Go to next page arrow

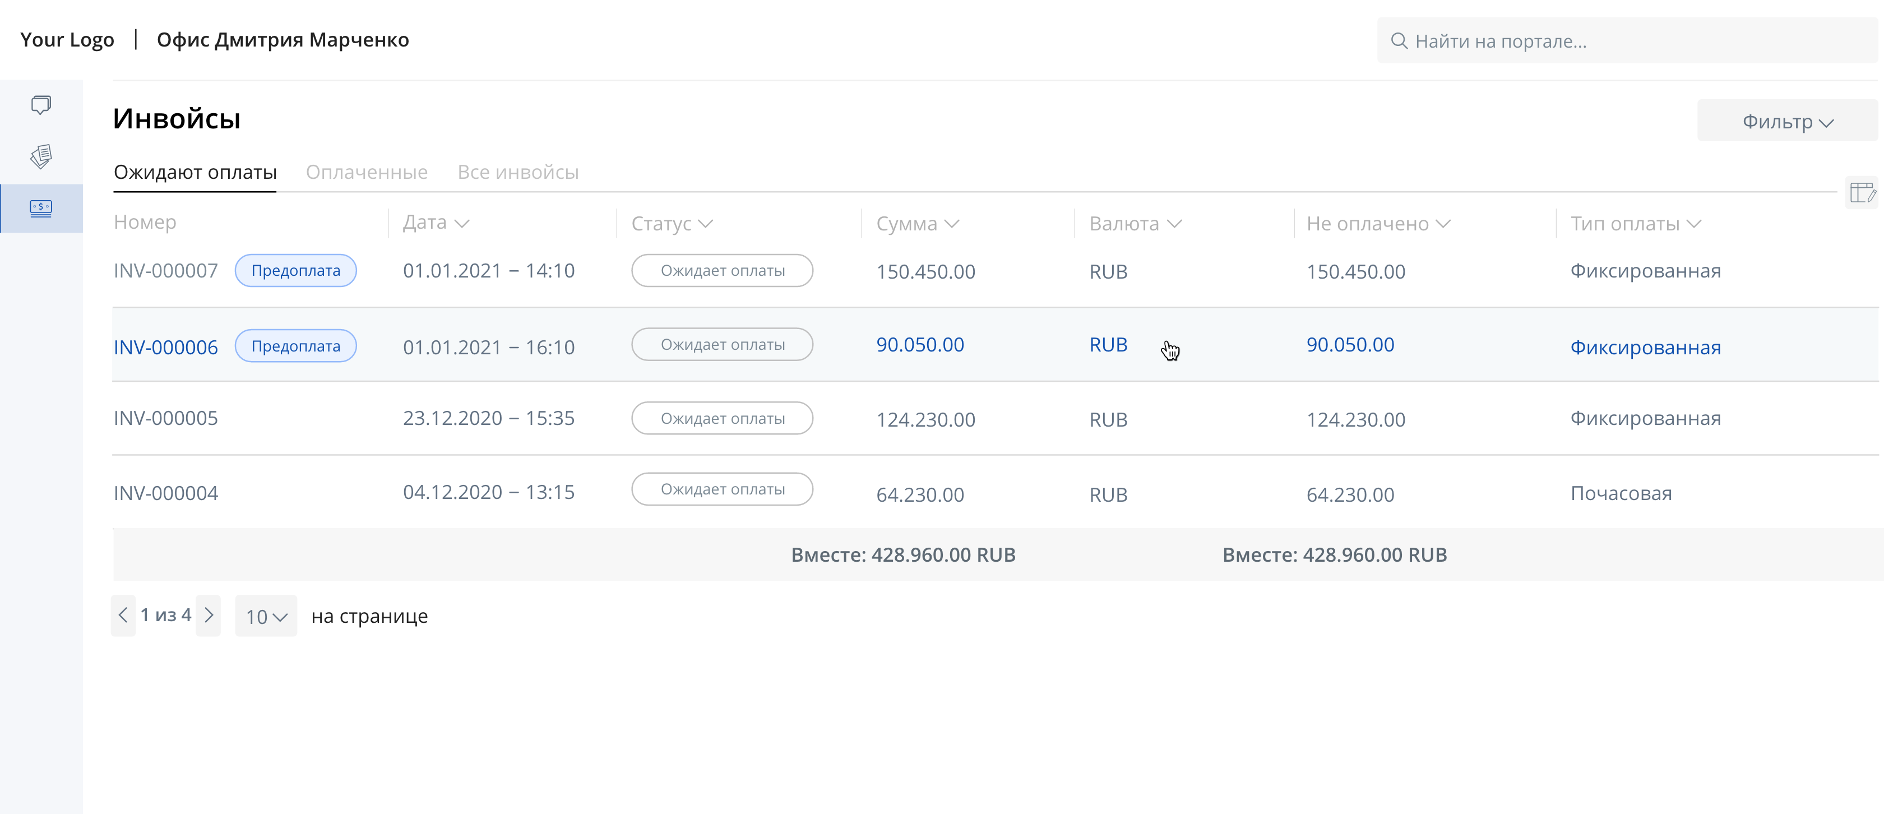(209, 615)
